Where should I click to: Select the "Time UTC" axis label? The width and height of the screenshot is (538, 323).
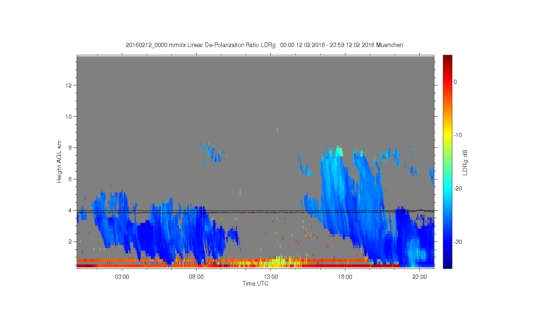click(x=255, y=284)
